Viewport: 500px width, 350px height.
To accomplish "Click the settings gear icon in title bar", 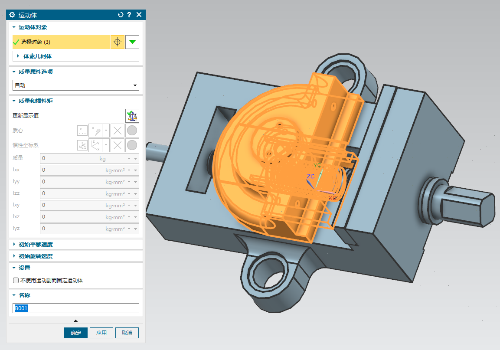I will pyautogui.click(x=12, y=15).
